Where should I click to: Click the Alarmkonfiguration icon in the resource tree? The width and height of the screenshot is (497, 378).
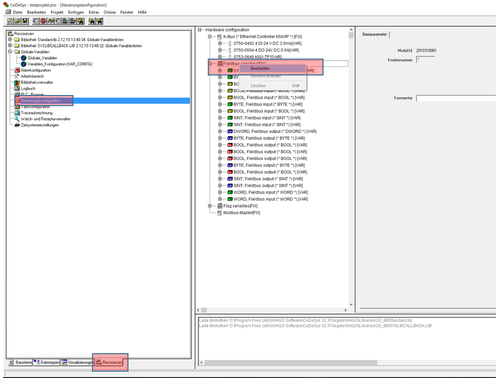click(x=17, y=70)
